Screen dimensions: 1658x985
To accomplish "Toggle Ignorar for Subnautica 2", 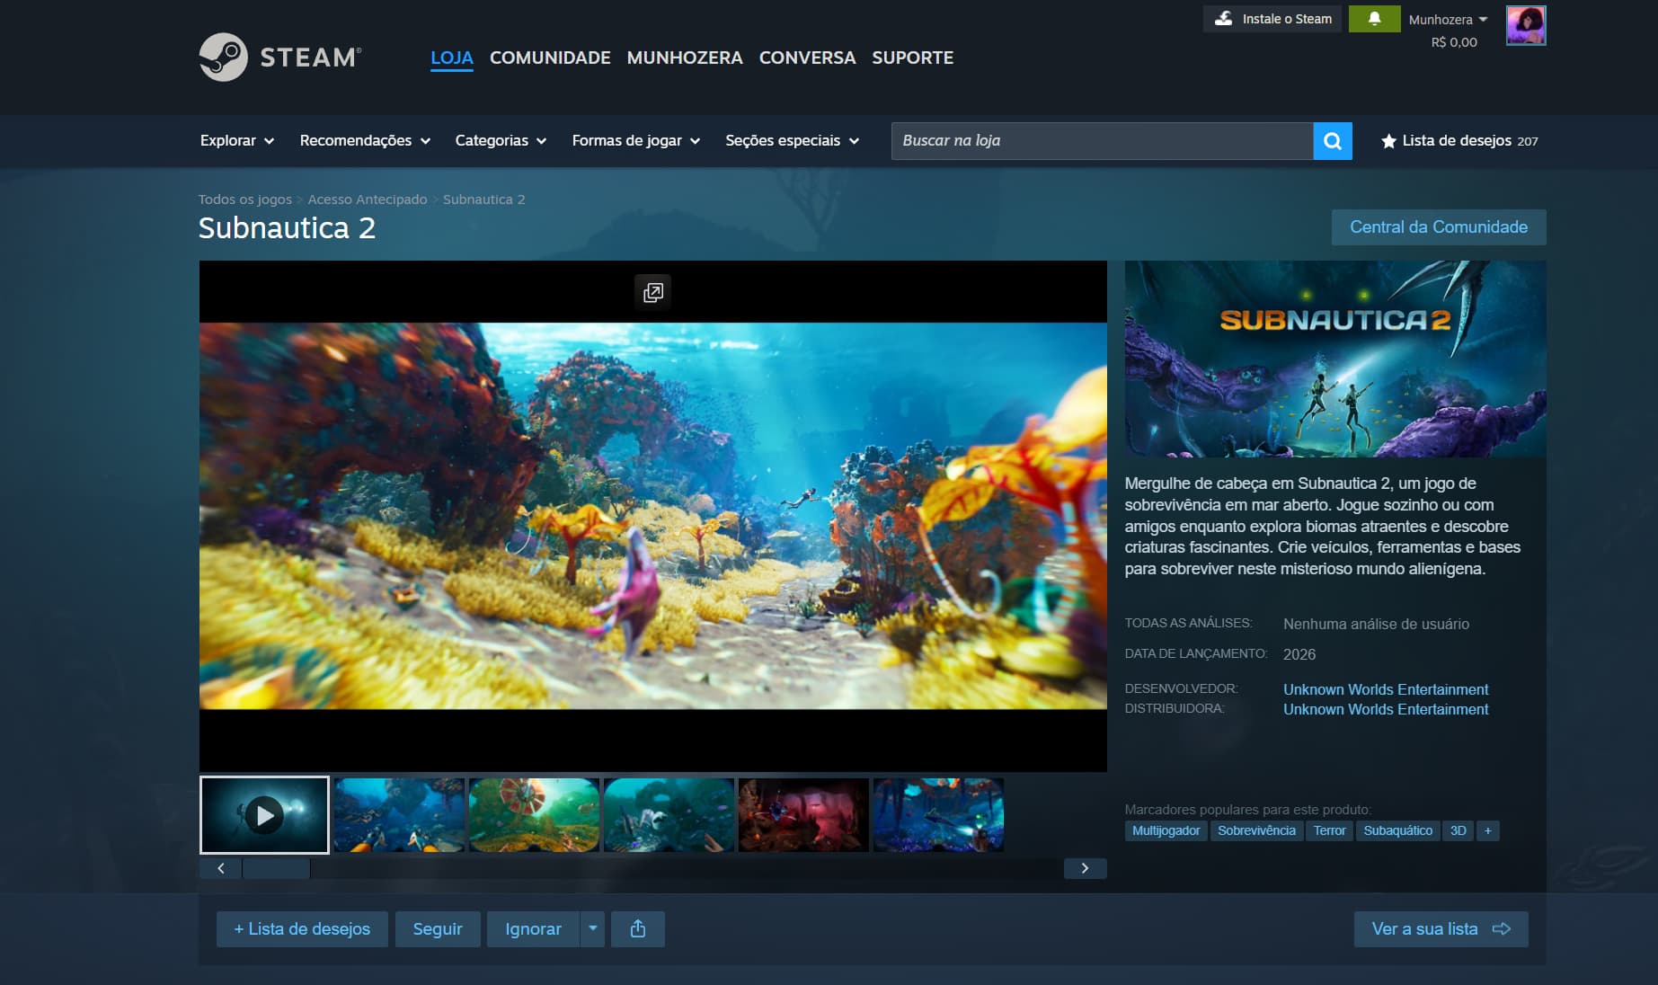I will click(533, 928).
